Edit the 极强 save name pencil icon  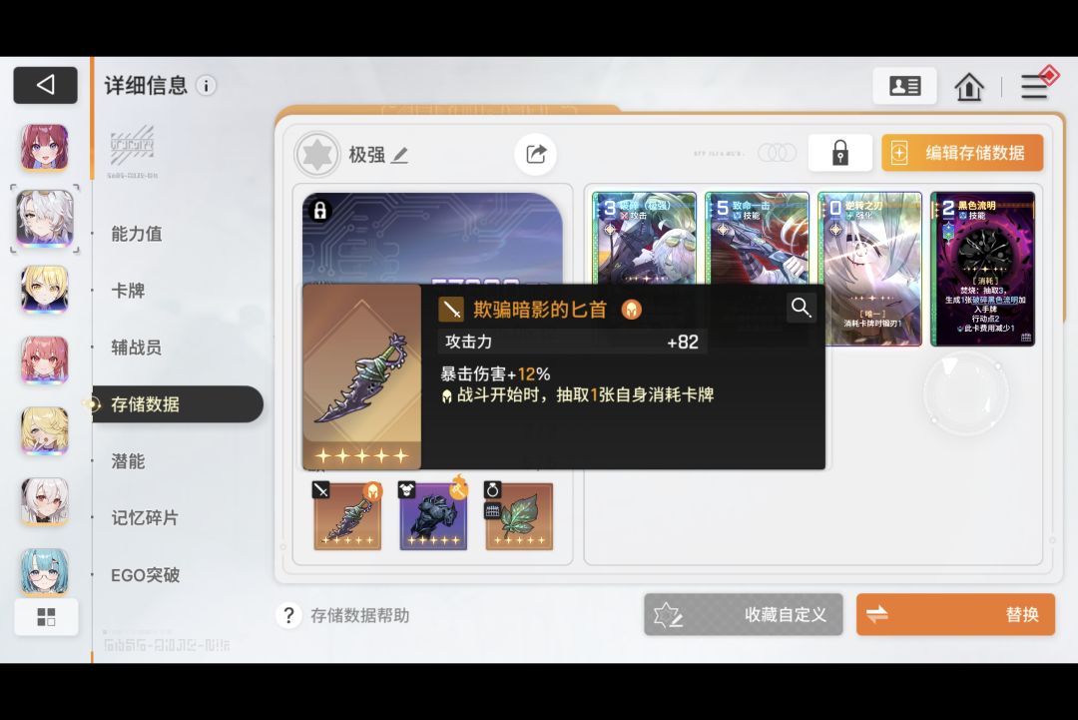399,156
